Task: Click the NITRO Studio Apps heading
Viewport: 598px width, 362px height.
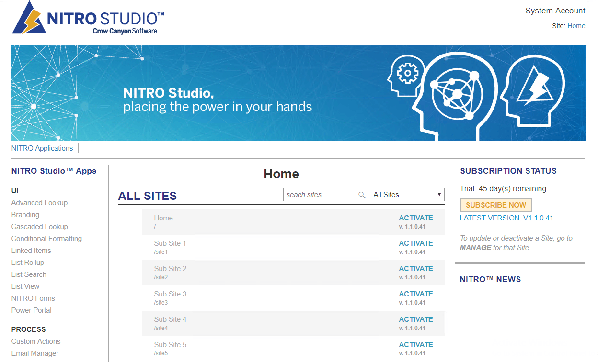Action: coord(54,171)
